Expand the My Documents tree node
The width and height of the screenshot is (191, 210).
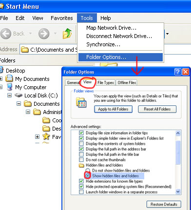click(1, 79)
